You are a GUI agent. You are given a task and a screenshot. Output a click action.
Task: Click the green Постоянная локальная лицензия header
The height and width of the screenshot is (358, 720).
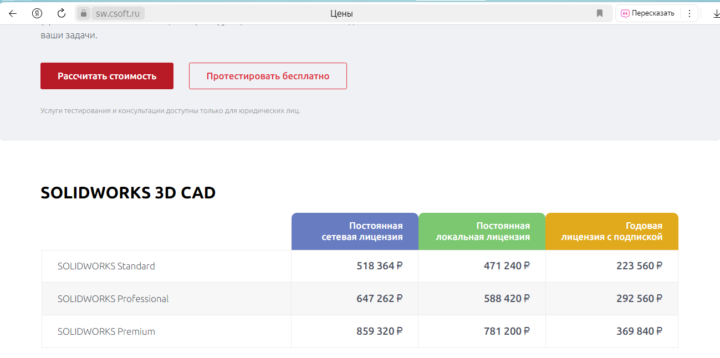[x=482, y=232]
